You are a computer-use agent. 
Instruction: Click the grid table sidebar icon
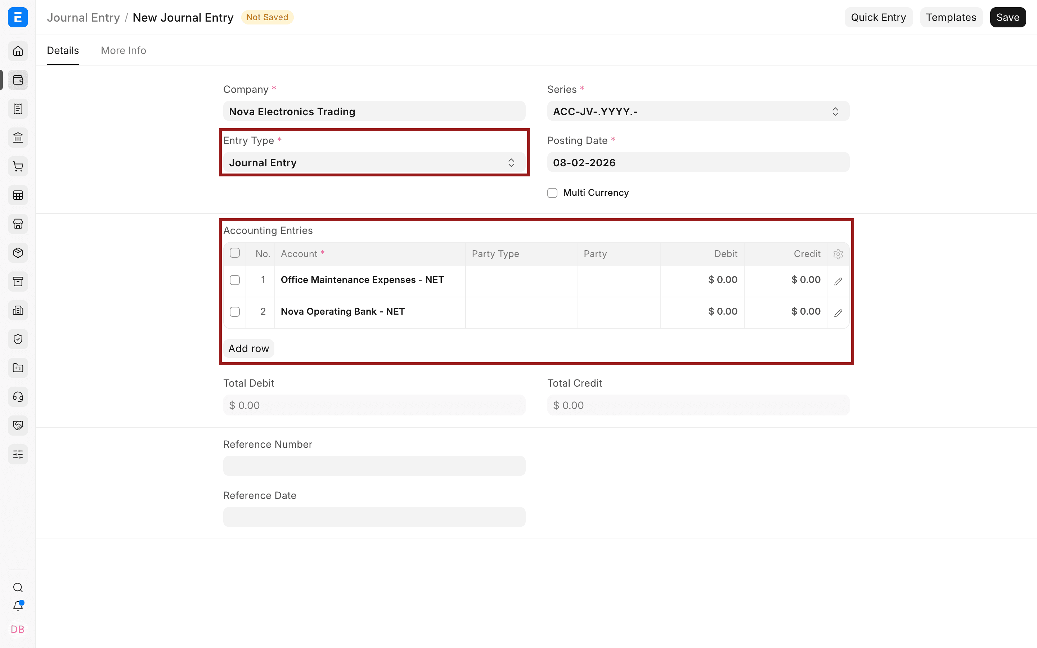(18, 195)
